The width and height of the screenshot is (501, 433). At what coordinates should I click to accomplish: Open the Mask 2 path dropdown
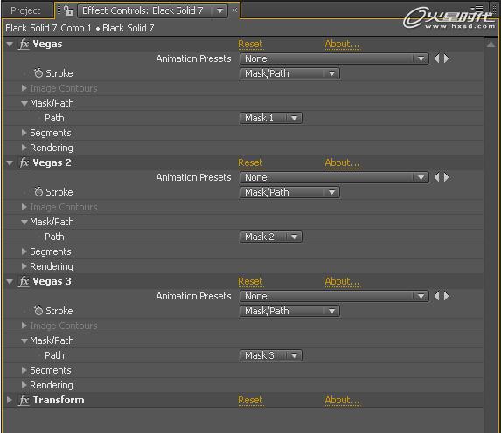click(271, 237)
